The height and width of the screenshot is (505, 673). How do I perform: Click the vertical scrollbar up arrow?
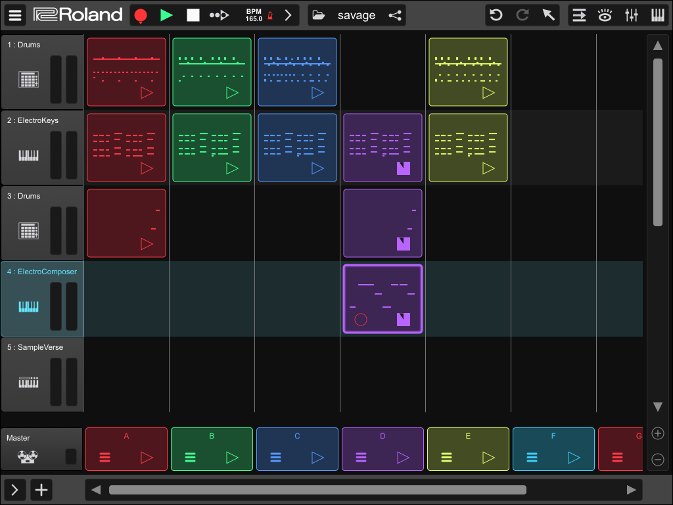[657, 45]
